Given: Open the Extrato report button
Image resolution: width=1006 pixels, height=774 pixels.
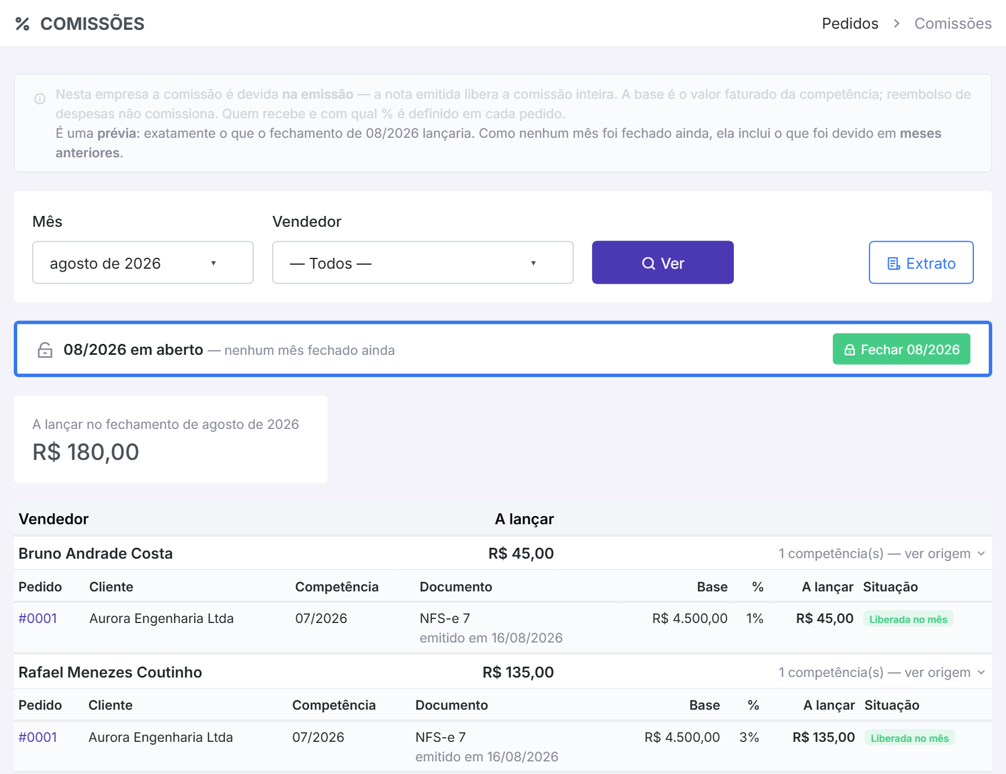Looking at the screenshot, I should (x=921, y=262).
